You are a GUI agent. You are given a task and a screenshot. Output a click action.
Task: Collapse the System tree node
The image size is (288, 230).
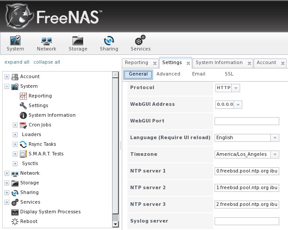[x=7, y=86]
